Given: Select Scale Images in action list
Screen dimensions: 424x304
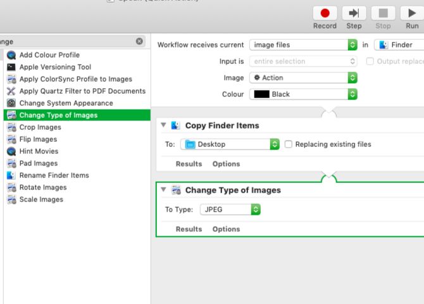Looking at the screenshot, I should point(41,199).
